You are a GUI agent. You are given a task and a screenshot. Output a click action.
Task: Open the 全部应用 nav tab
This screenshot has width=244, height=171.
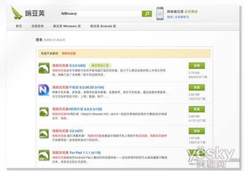click(x=37, y=26)
